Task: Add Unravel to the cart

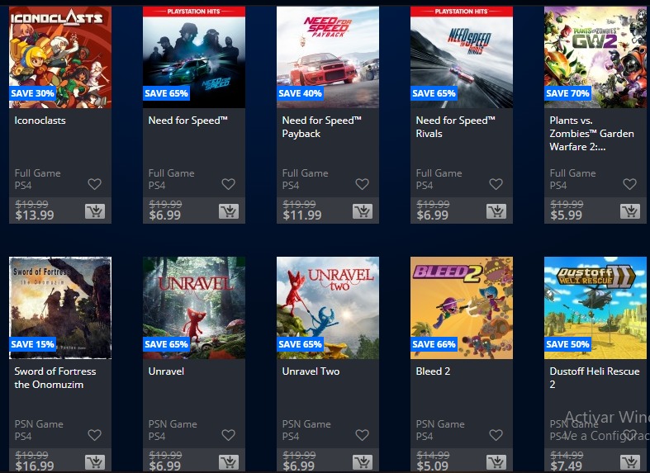Action: pos(229,461)
